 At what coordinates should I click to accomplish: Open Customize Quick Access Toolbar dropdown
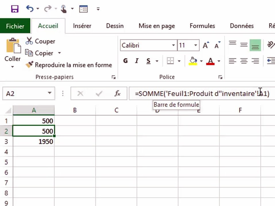coord(98,9)
